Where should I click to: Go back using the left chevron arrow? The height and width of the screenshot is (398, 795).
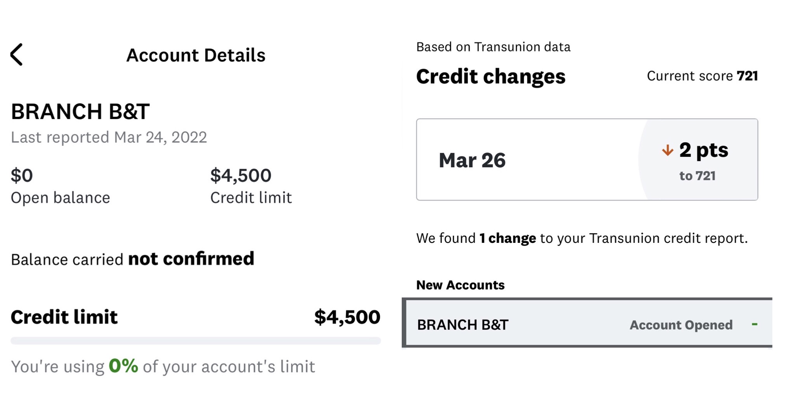click(16, 55)
